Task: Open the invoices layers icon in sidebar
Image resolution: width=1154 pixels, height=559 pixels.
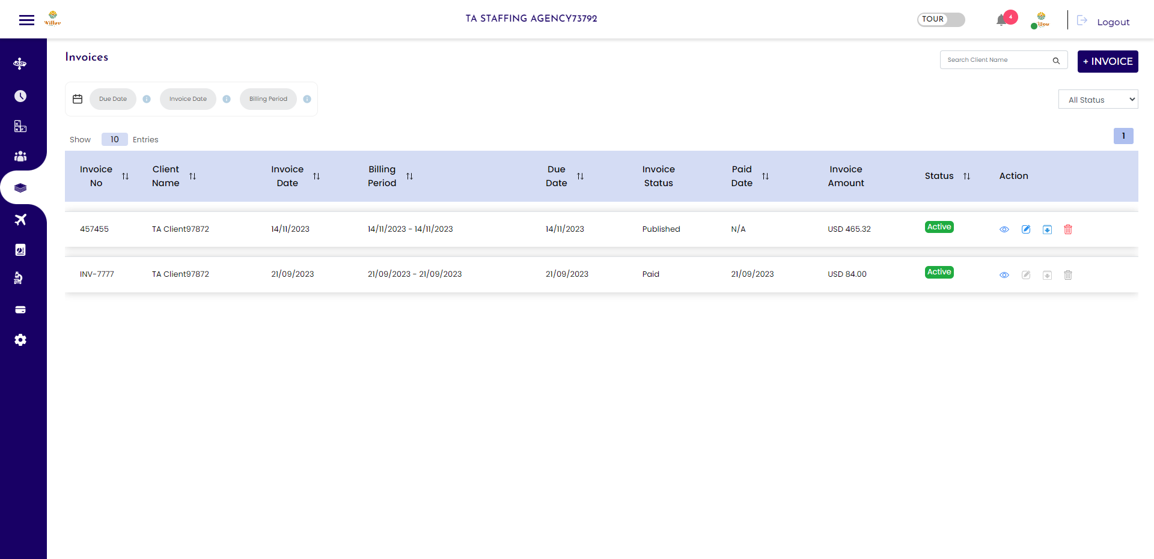Action: [20, 187]
